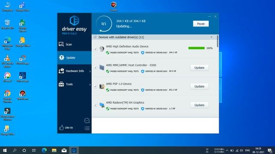Uncheck AMD Radeon R4 Graphics checkbox

(95, 105)
